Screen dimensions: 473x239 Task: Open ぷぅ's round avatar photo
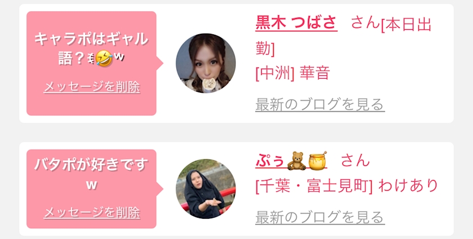click(x=206, y=188)
